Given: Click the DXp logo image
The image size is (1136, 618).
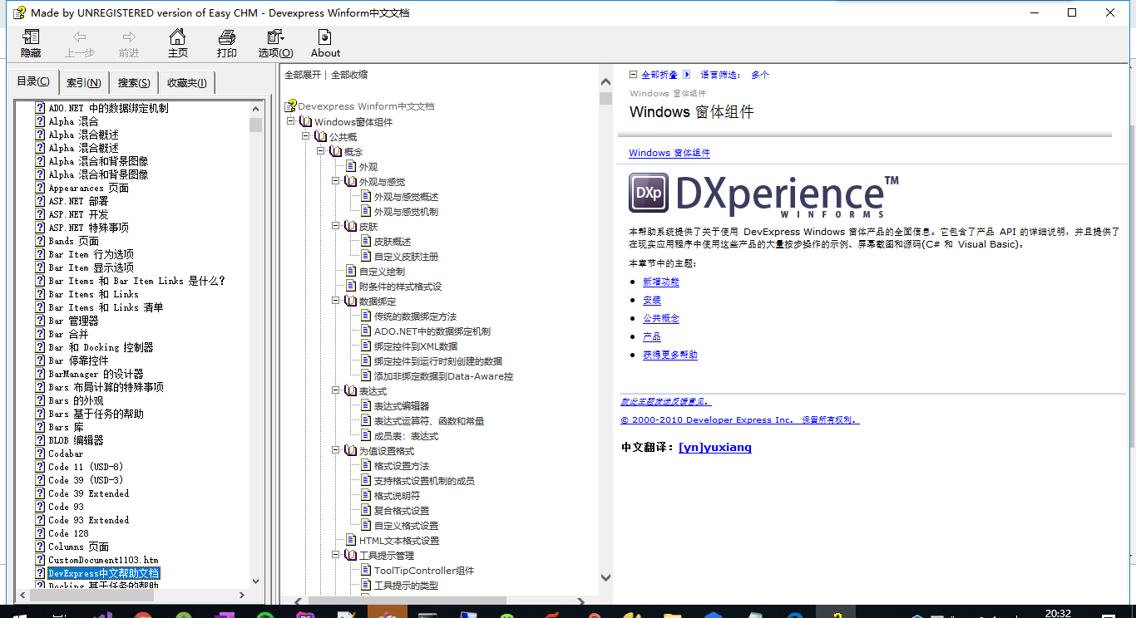Looking at the screenshot, I should click(x=649, y=194).
